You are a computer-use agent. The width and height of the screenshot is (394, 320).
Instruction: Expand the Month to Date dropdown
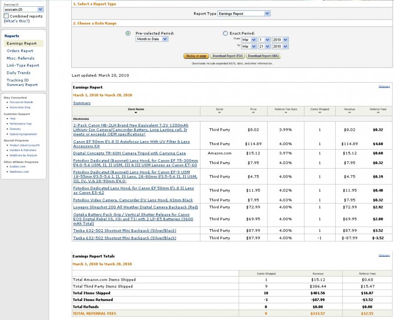pyautogui.click(x=152, y=39)
